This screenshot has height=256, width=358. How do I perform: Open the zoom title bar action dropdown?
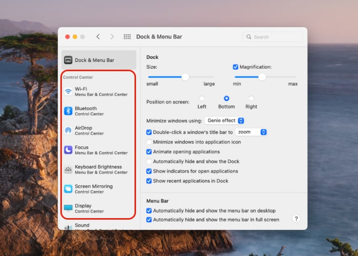pos(251,132)
